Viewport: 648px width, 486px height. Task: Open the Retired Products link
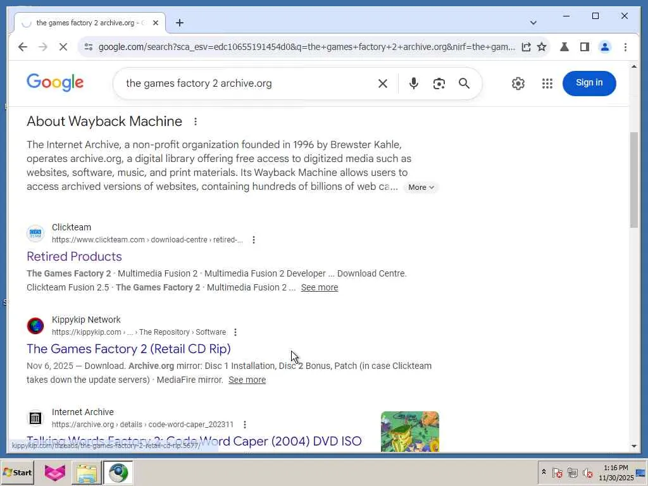pos(74,256)
